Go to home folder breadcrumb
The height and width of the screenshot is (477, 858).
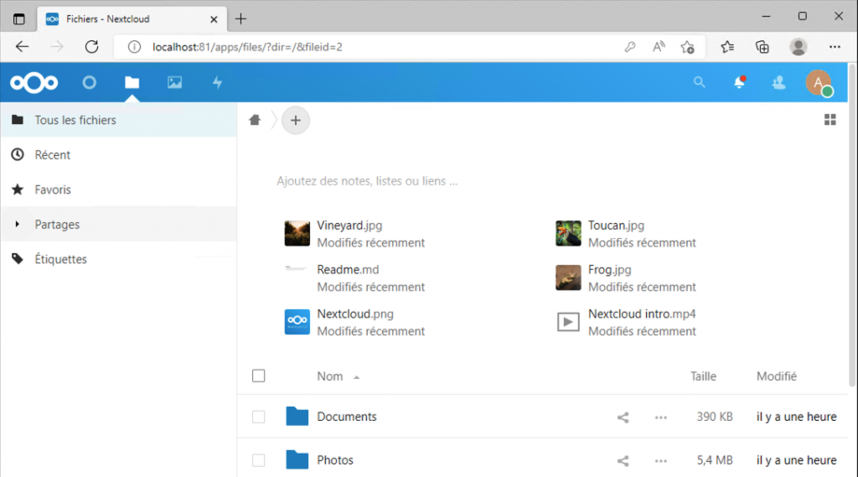pyautogui.click(x=255, y=120)
